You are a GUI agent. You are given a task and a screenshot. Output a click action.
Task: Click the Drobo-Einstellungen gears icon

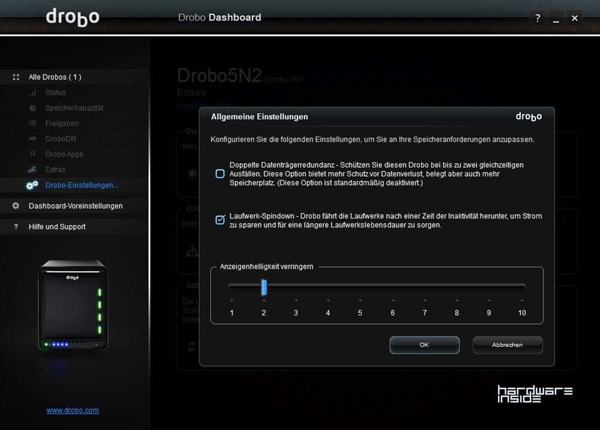[32, 185]
